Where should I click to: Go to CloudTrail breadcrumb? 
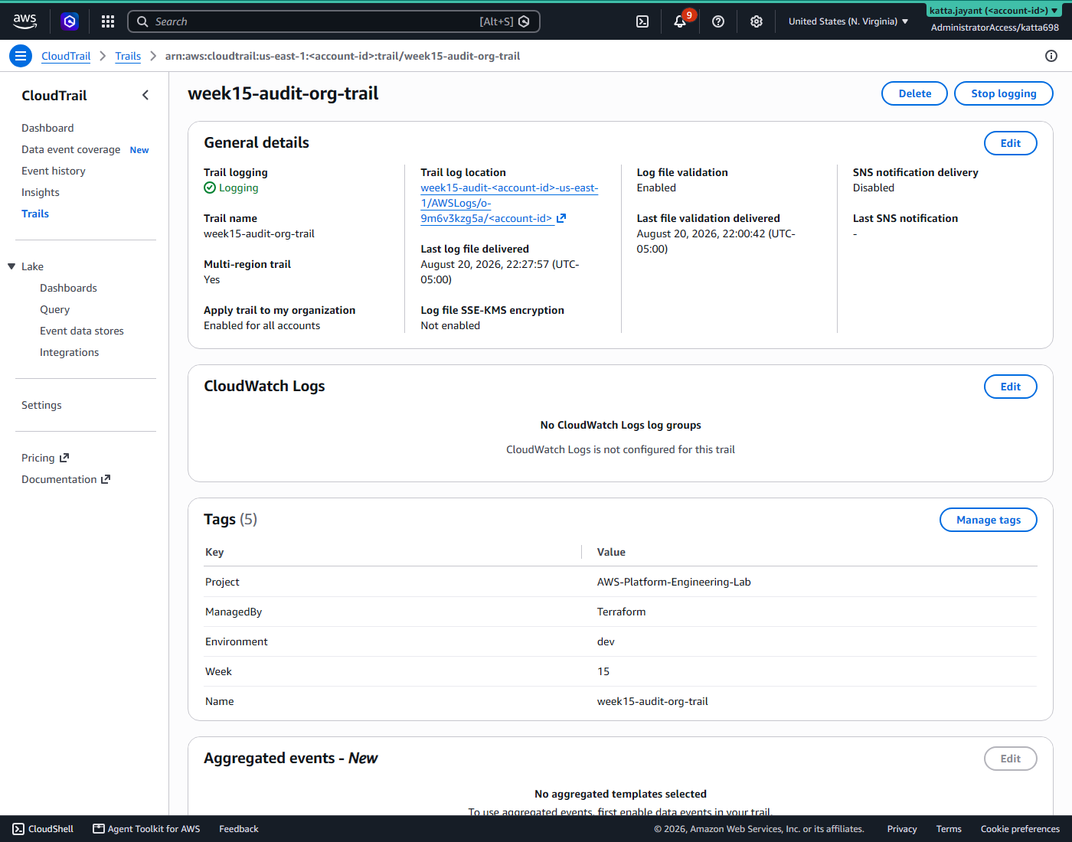[66, 56]
